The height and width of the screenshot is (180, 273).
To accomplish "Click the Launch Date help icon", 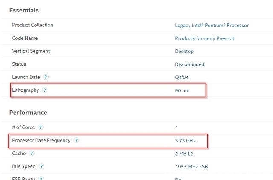I will (46, 77).
